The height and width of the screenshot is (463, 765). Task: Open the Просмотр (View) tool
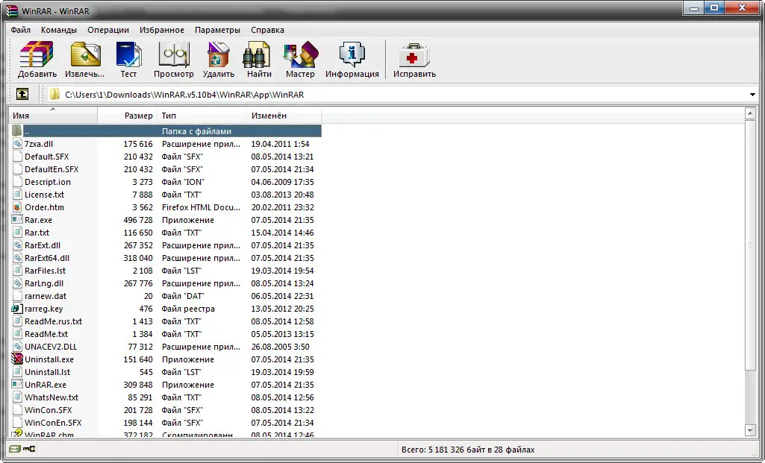(173, 56)
